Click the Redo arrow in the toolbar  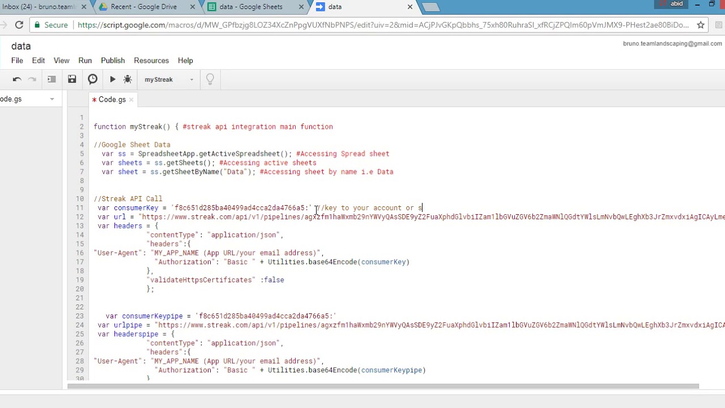32,79
